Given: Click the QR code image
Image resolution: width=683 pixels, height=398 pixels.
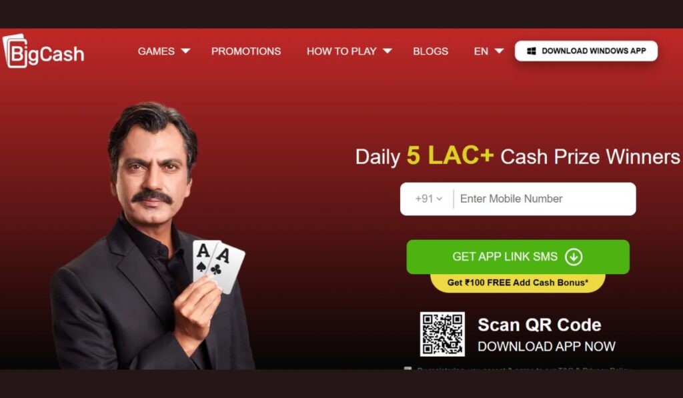Looking at the screenshot, I should pyautogui.click(x=442, y=334).
